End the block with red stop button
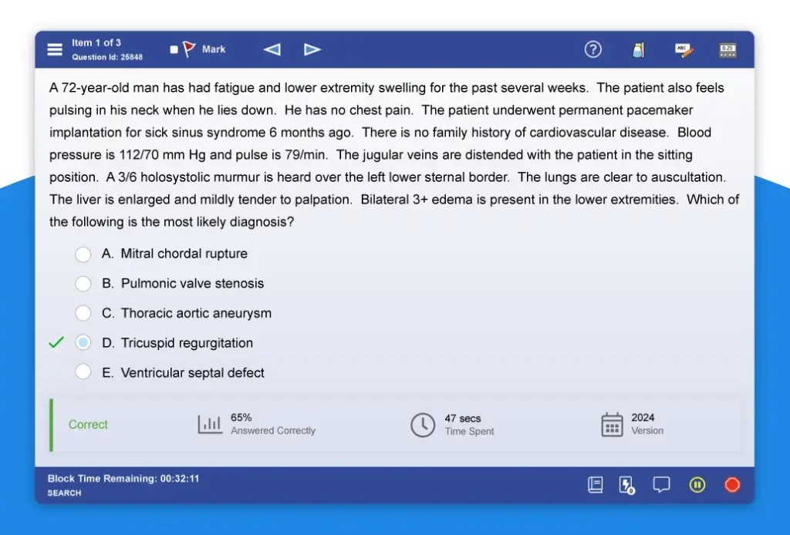Image resolution: width=790 pixels, height=535 pixels. (732, 485)
